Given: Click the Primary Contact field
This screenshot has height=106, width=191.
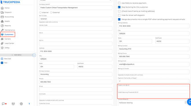Looking at the screenshot, I should tap(76, 74).
